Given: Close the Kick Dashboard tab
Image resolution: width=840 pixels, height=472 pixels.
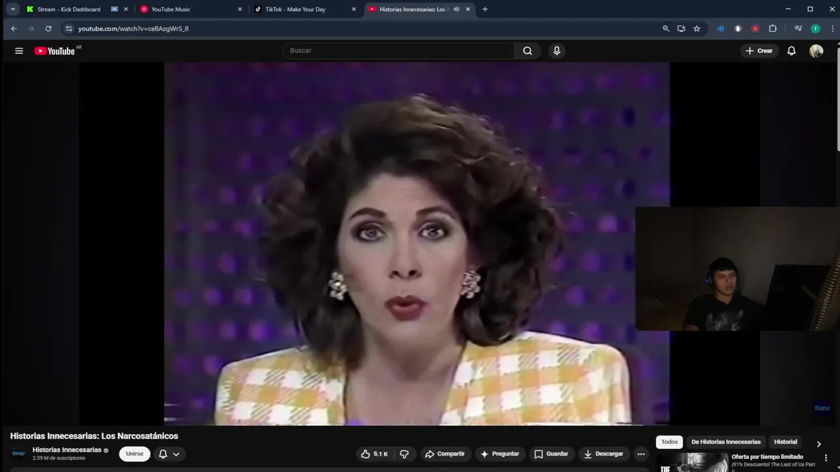Looking at the screenshot, I should (126, 9).
